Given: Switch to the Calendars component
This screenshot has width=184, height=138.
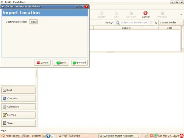Looking at the screenshot, I should click(18, 107).
